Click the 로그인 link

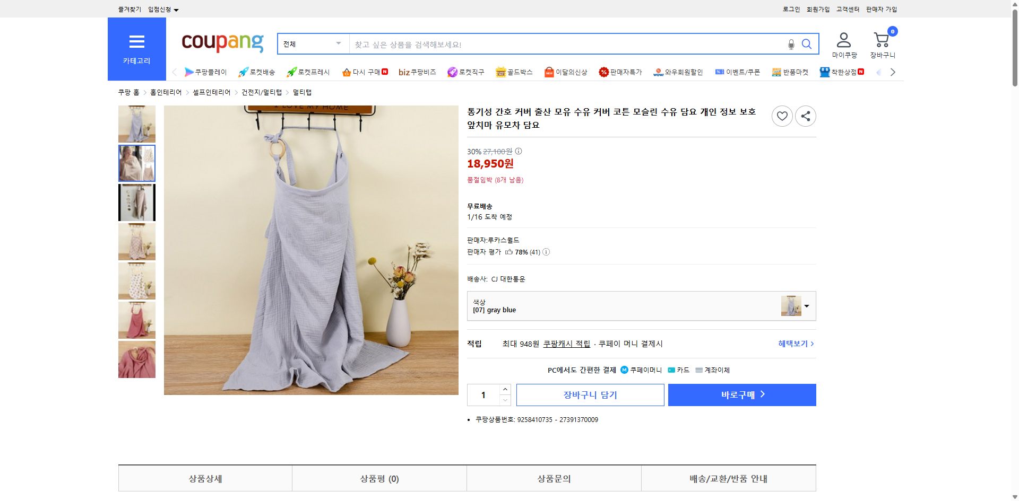coord(790,9)
